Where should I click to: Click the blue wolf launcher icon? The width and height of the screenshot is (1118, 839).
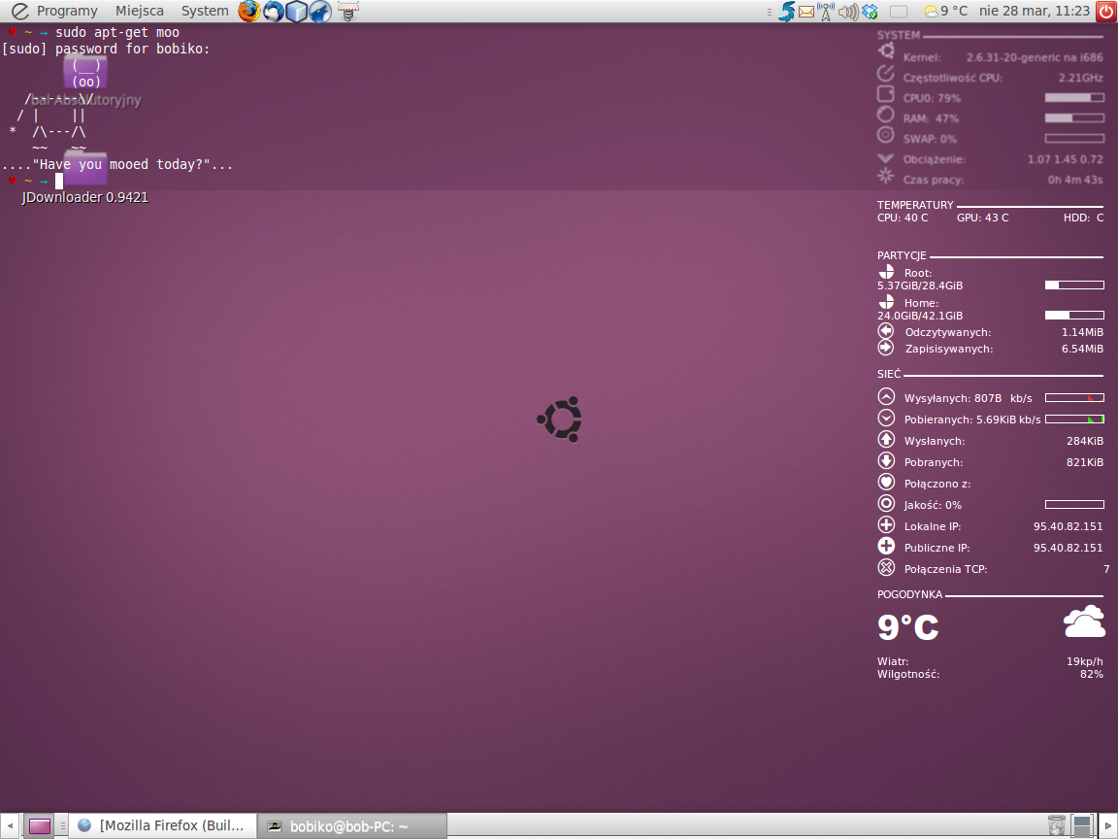tap(320, 12)
